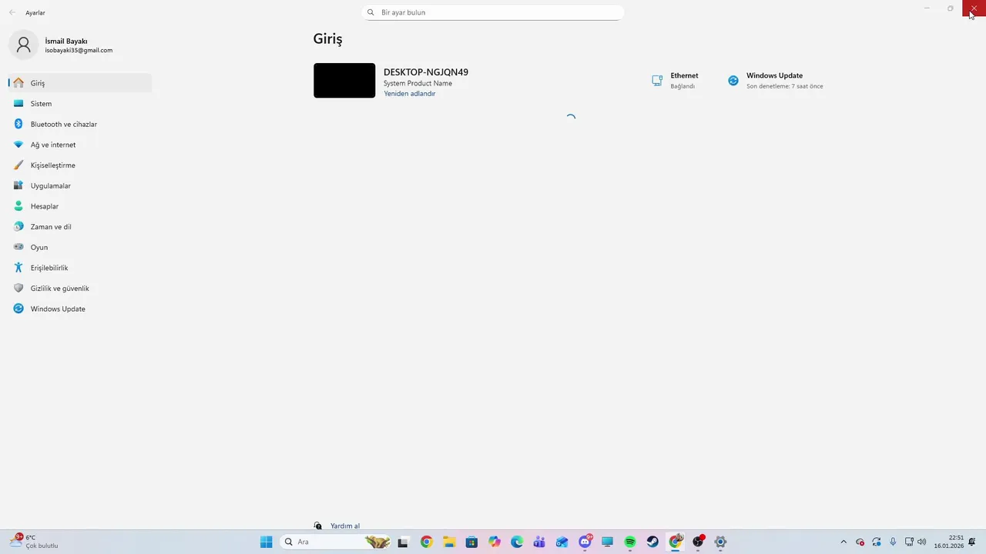Select Windows Update in the sidebar
Screen dimensions: 986x554
tap(80, 309)
